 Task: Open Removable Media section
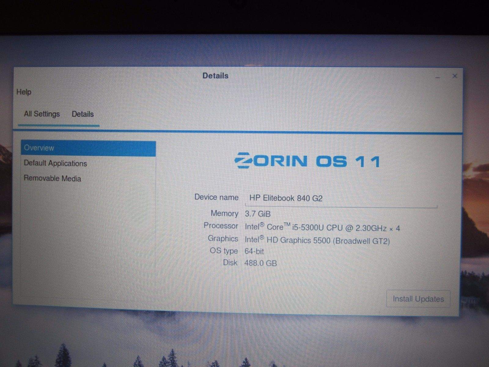click(52, 178)
